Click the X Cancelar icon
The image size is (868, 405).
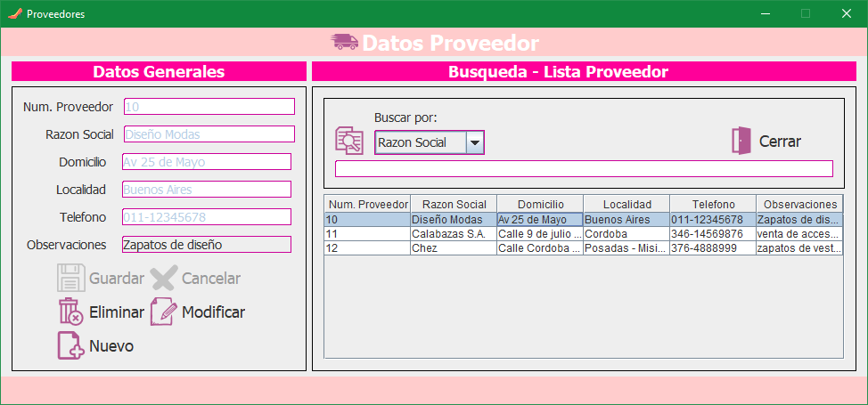pos(164,278)
